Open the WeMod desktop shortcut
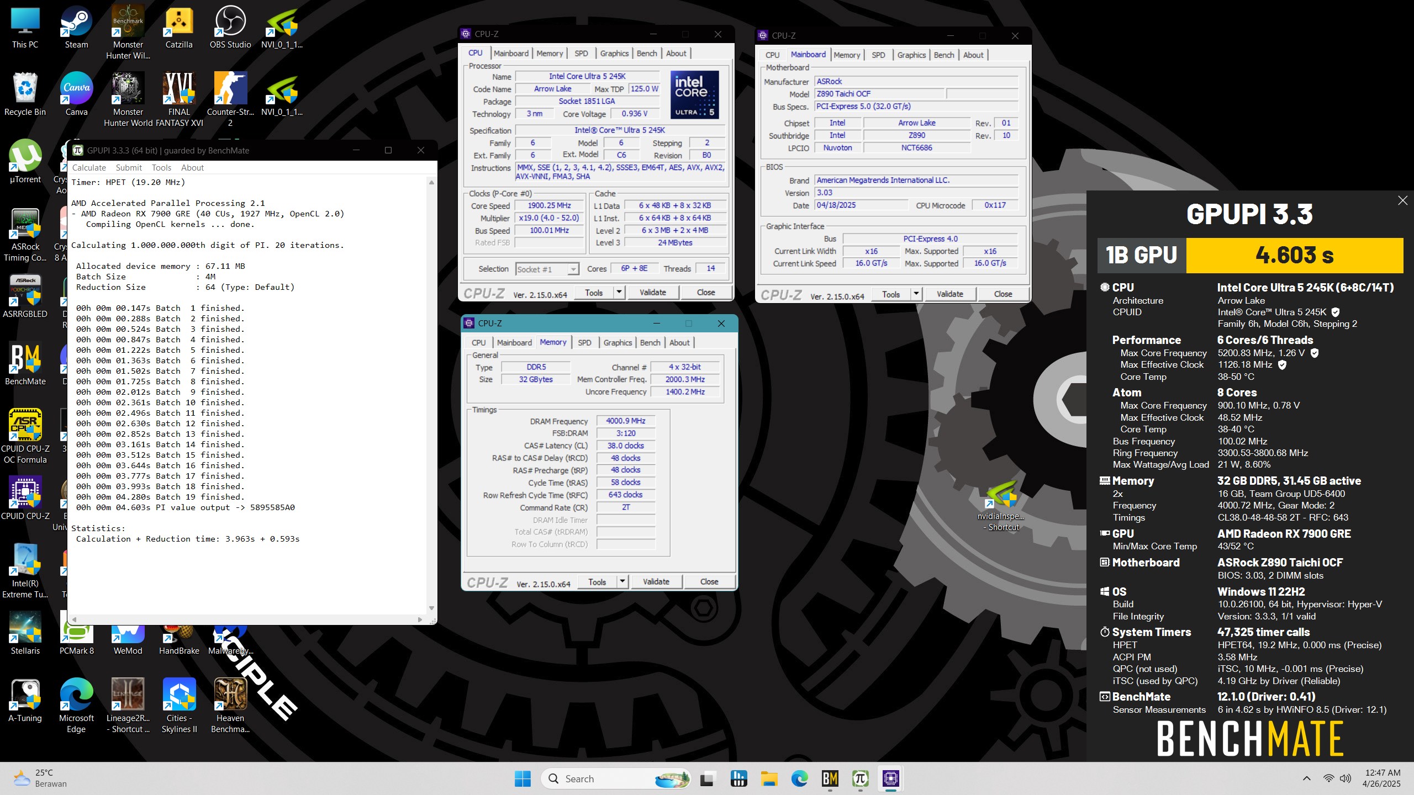 pyautogui.click(x=128, y=640)
